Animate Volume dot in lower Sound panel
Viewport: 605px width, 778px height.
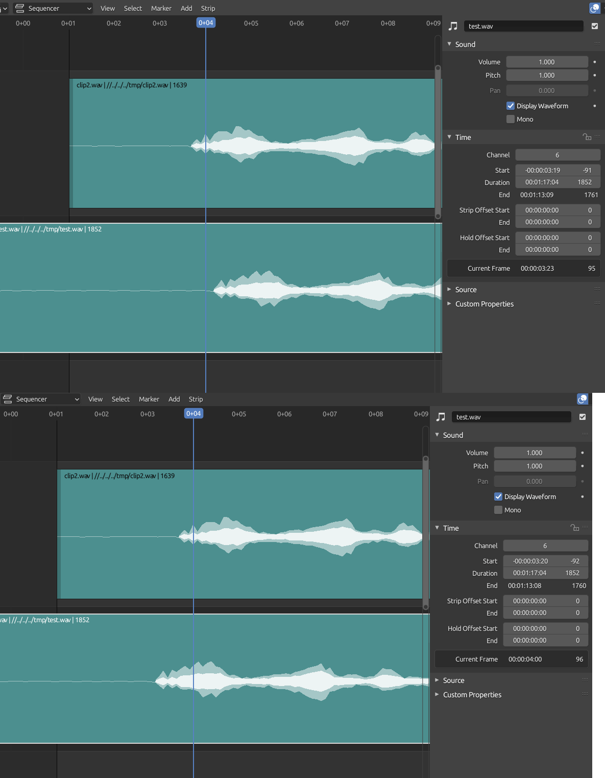click(583, 453)
